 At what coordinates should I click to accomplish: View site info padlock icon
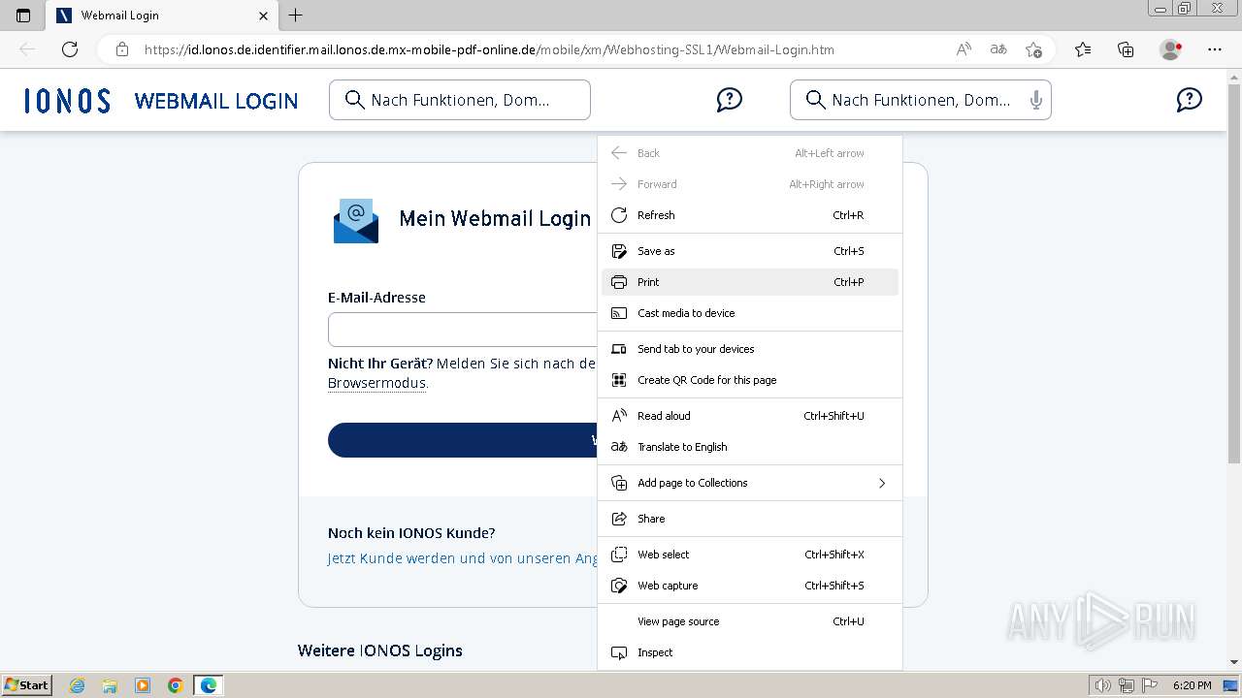(122, 49)
